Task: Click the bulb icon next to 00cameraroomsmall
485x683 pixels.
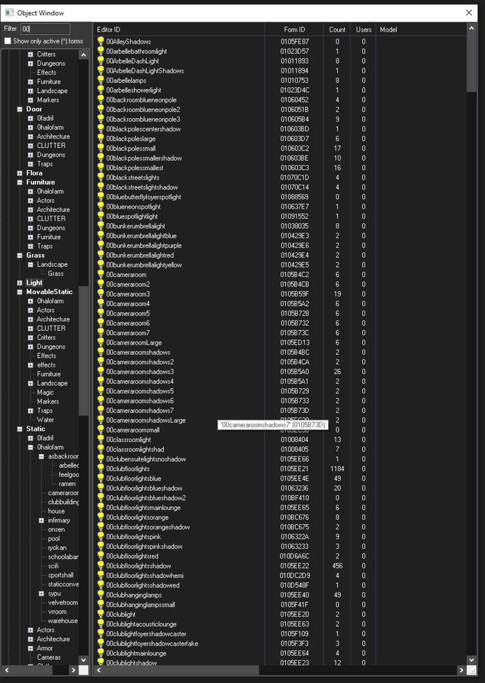Action: click(x=101, y=430)
